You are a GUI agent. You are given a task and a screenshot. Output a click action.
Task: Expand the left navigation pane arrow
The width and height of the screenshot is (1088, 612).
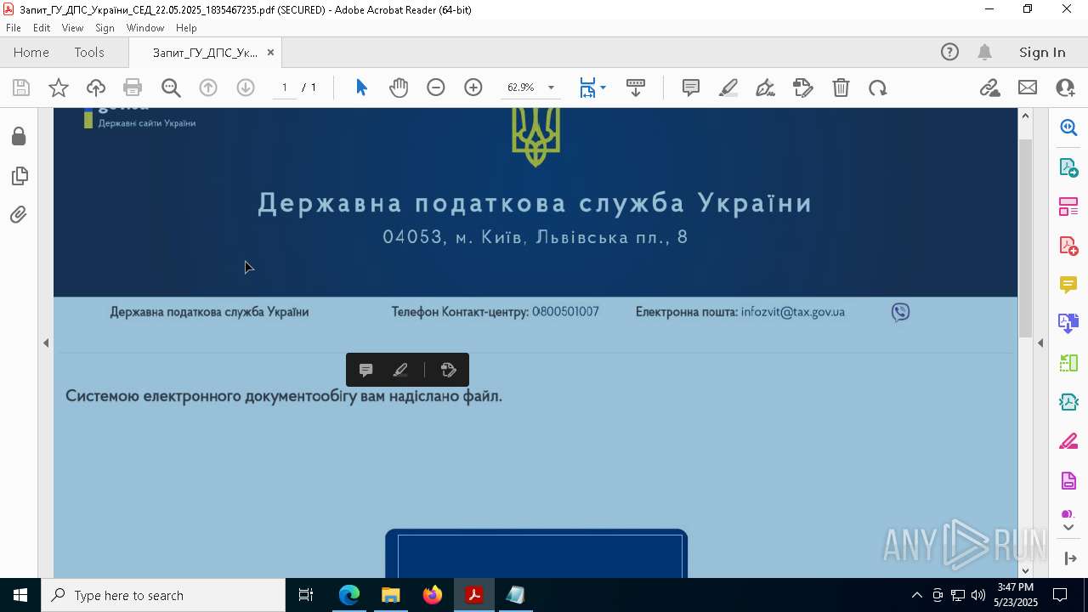coord(46,343)
